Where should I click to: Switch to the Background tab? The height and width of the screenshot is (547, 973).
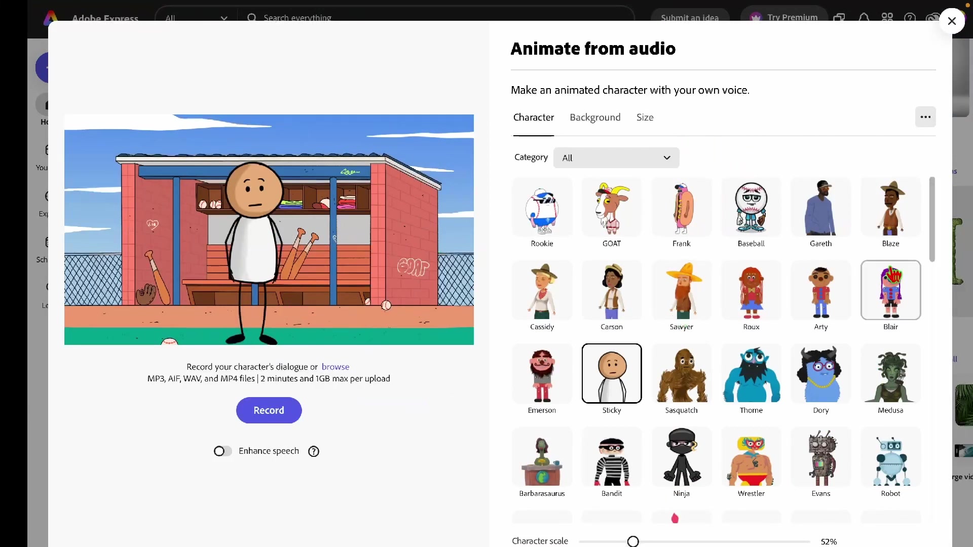point(594,117)
